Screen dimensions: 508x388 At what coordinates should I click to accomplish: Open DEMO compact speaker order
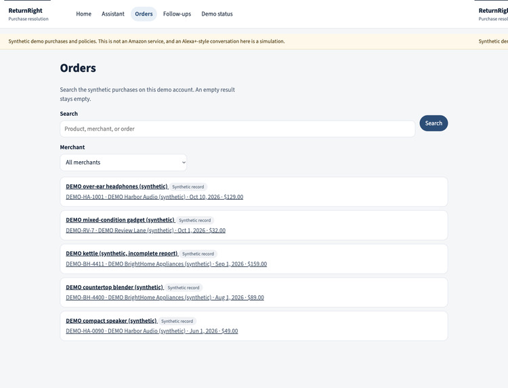point(111,321)
